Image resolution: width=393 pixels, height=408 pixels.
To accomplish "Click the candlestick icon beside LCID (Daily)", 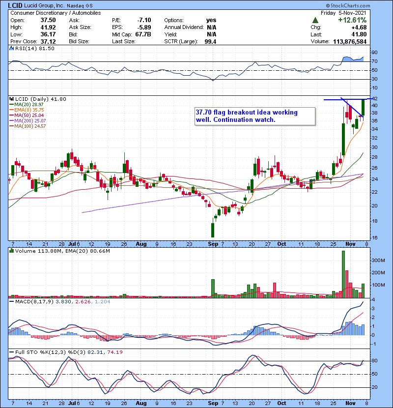I will click(x=11, y=99).
